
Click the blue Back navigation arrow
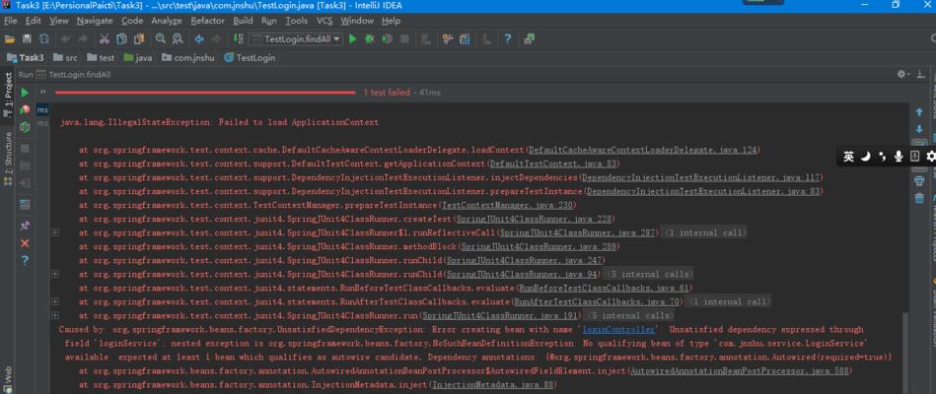pos(199,39)
